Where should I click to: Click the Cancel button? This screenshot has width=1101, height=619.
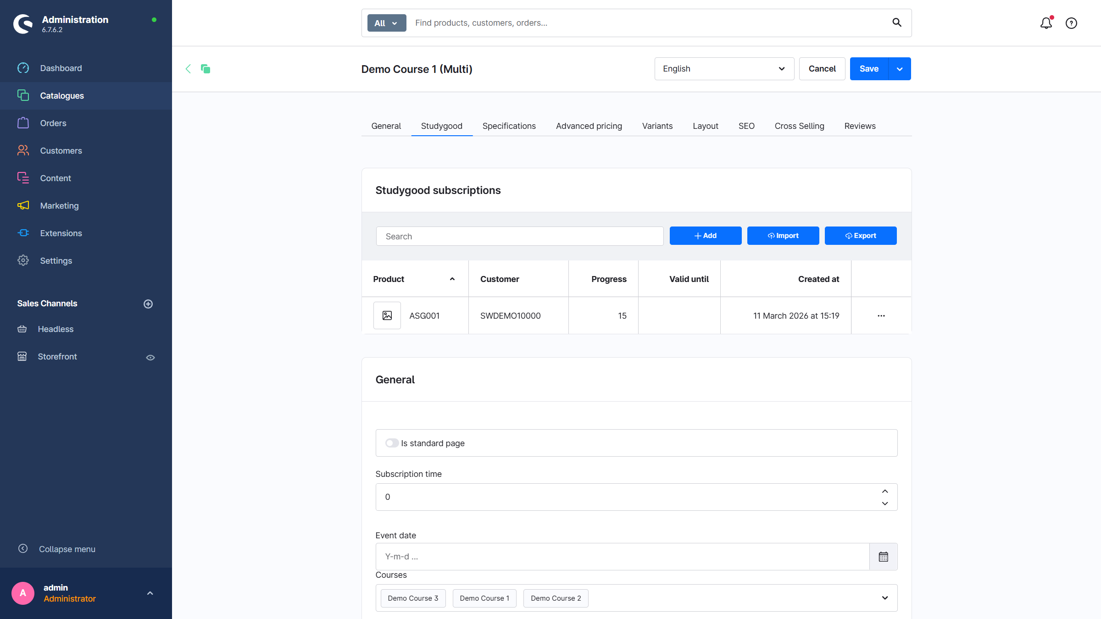click(x=822, y=69)
